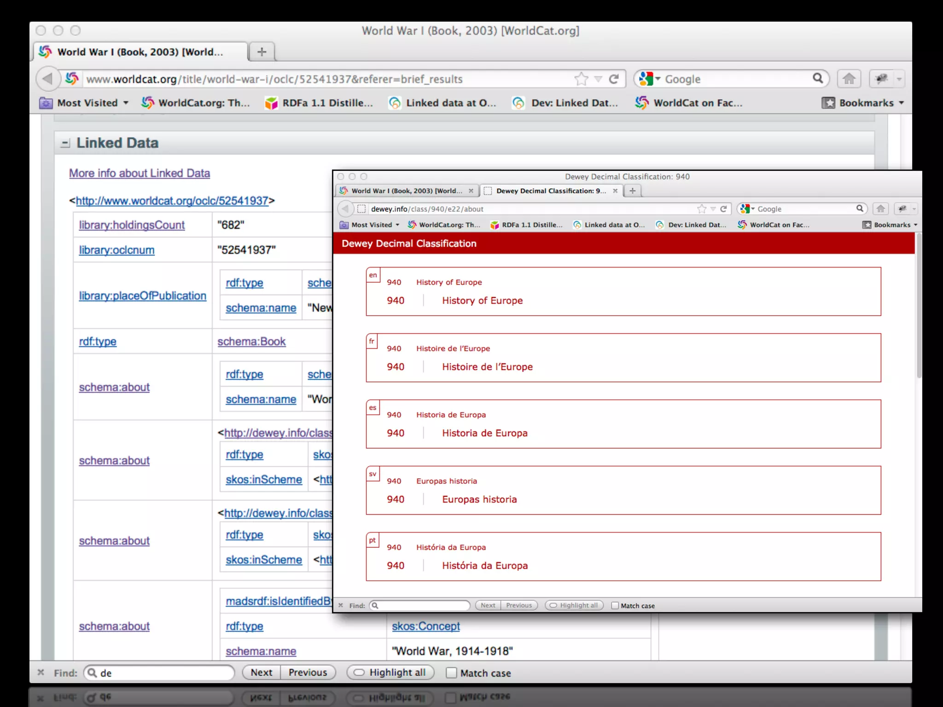Reload the dewey.info page

point(723,209)
